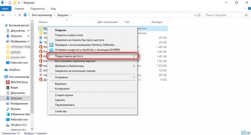This screenshot has height=135, width=251.
Task: Click quick access toolbar properties icon
Action: [x=10, y=3]
